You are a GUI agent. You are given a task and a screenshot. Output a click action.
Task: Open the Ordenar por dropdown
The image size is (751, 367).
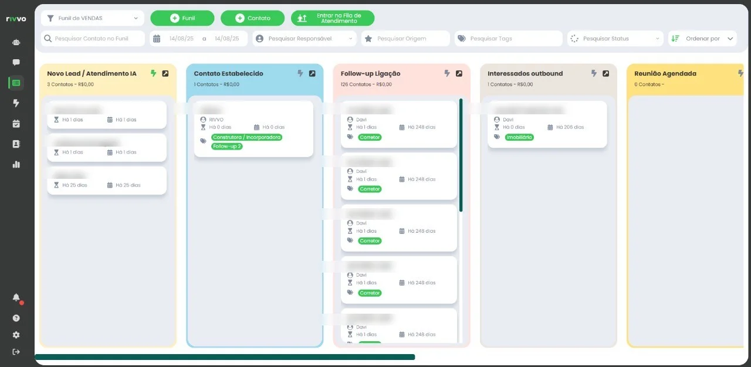[x=702, y=38]
